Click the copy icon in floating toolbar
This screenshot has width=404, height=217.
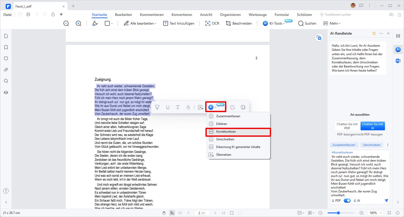point(243,107)
